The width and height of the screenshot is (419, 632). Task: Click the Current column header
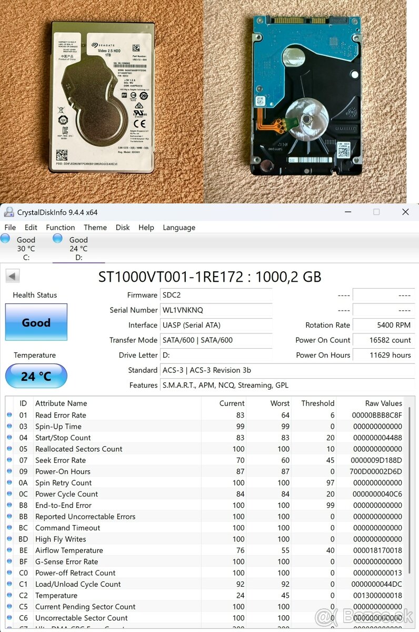click(224, 403)
